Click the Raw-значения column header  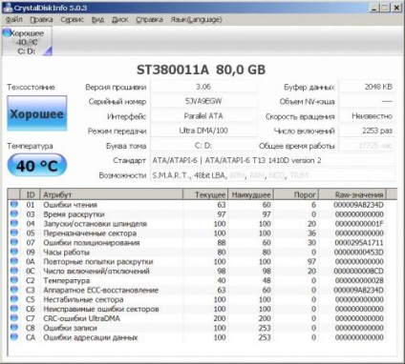(352, 194)
